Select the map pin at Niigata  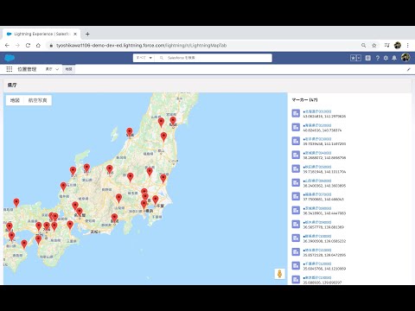coord(130,132)
